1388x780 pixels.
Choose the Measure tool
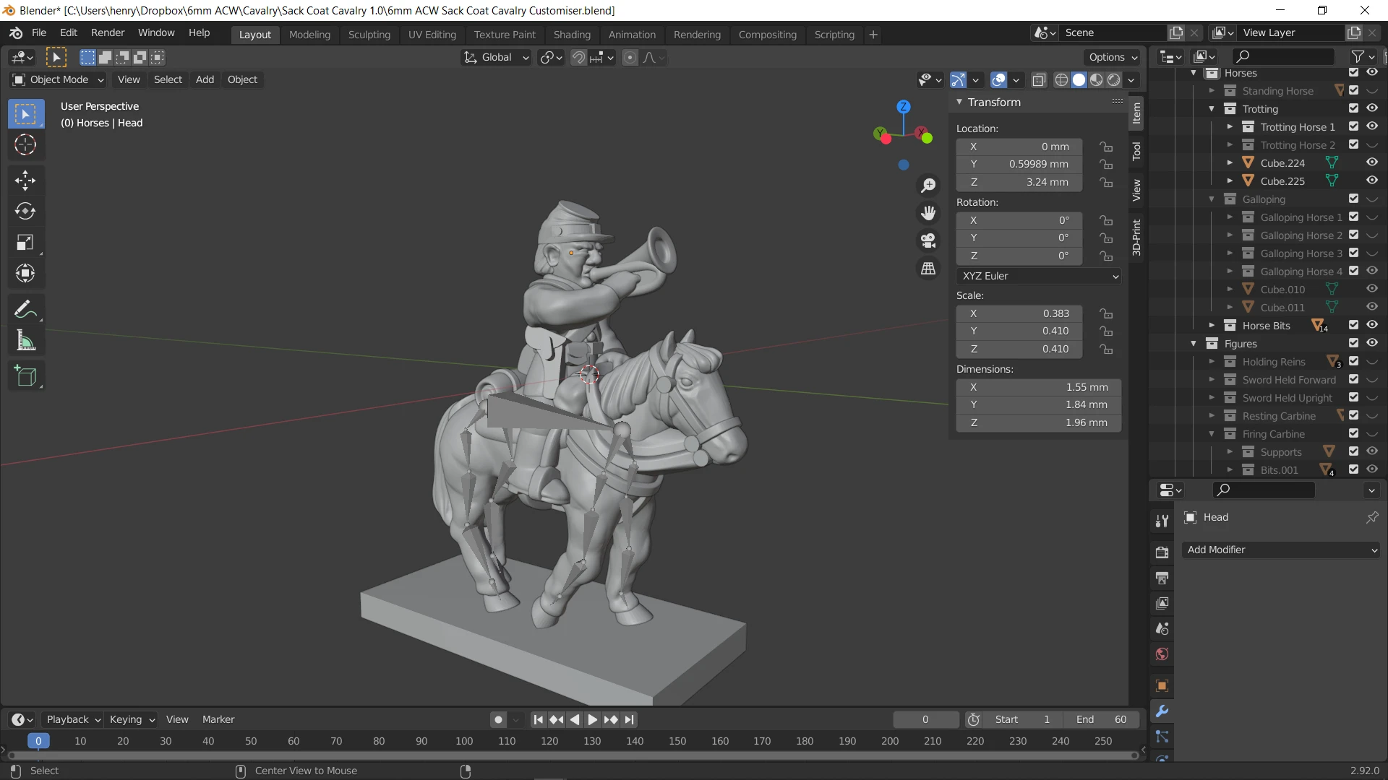pos(25,341)
